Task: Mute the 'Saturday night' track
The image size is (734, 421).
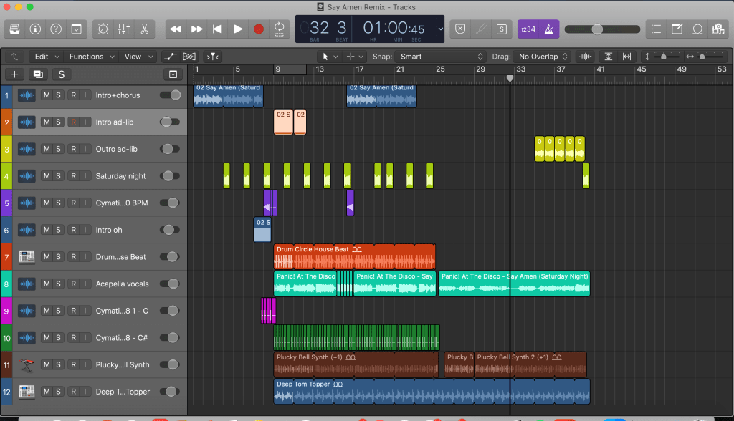Action: click(x=47, y=176)
